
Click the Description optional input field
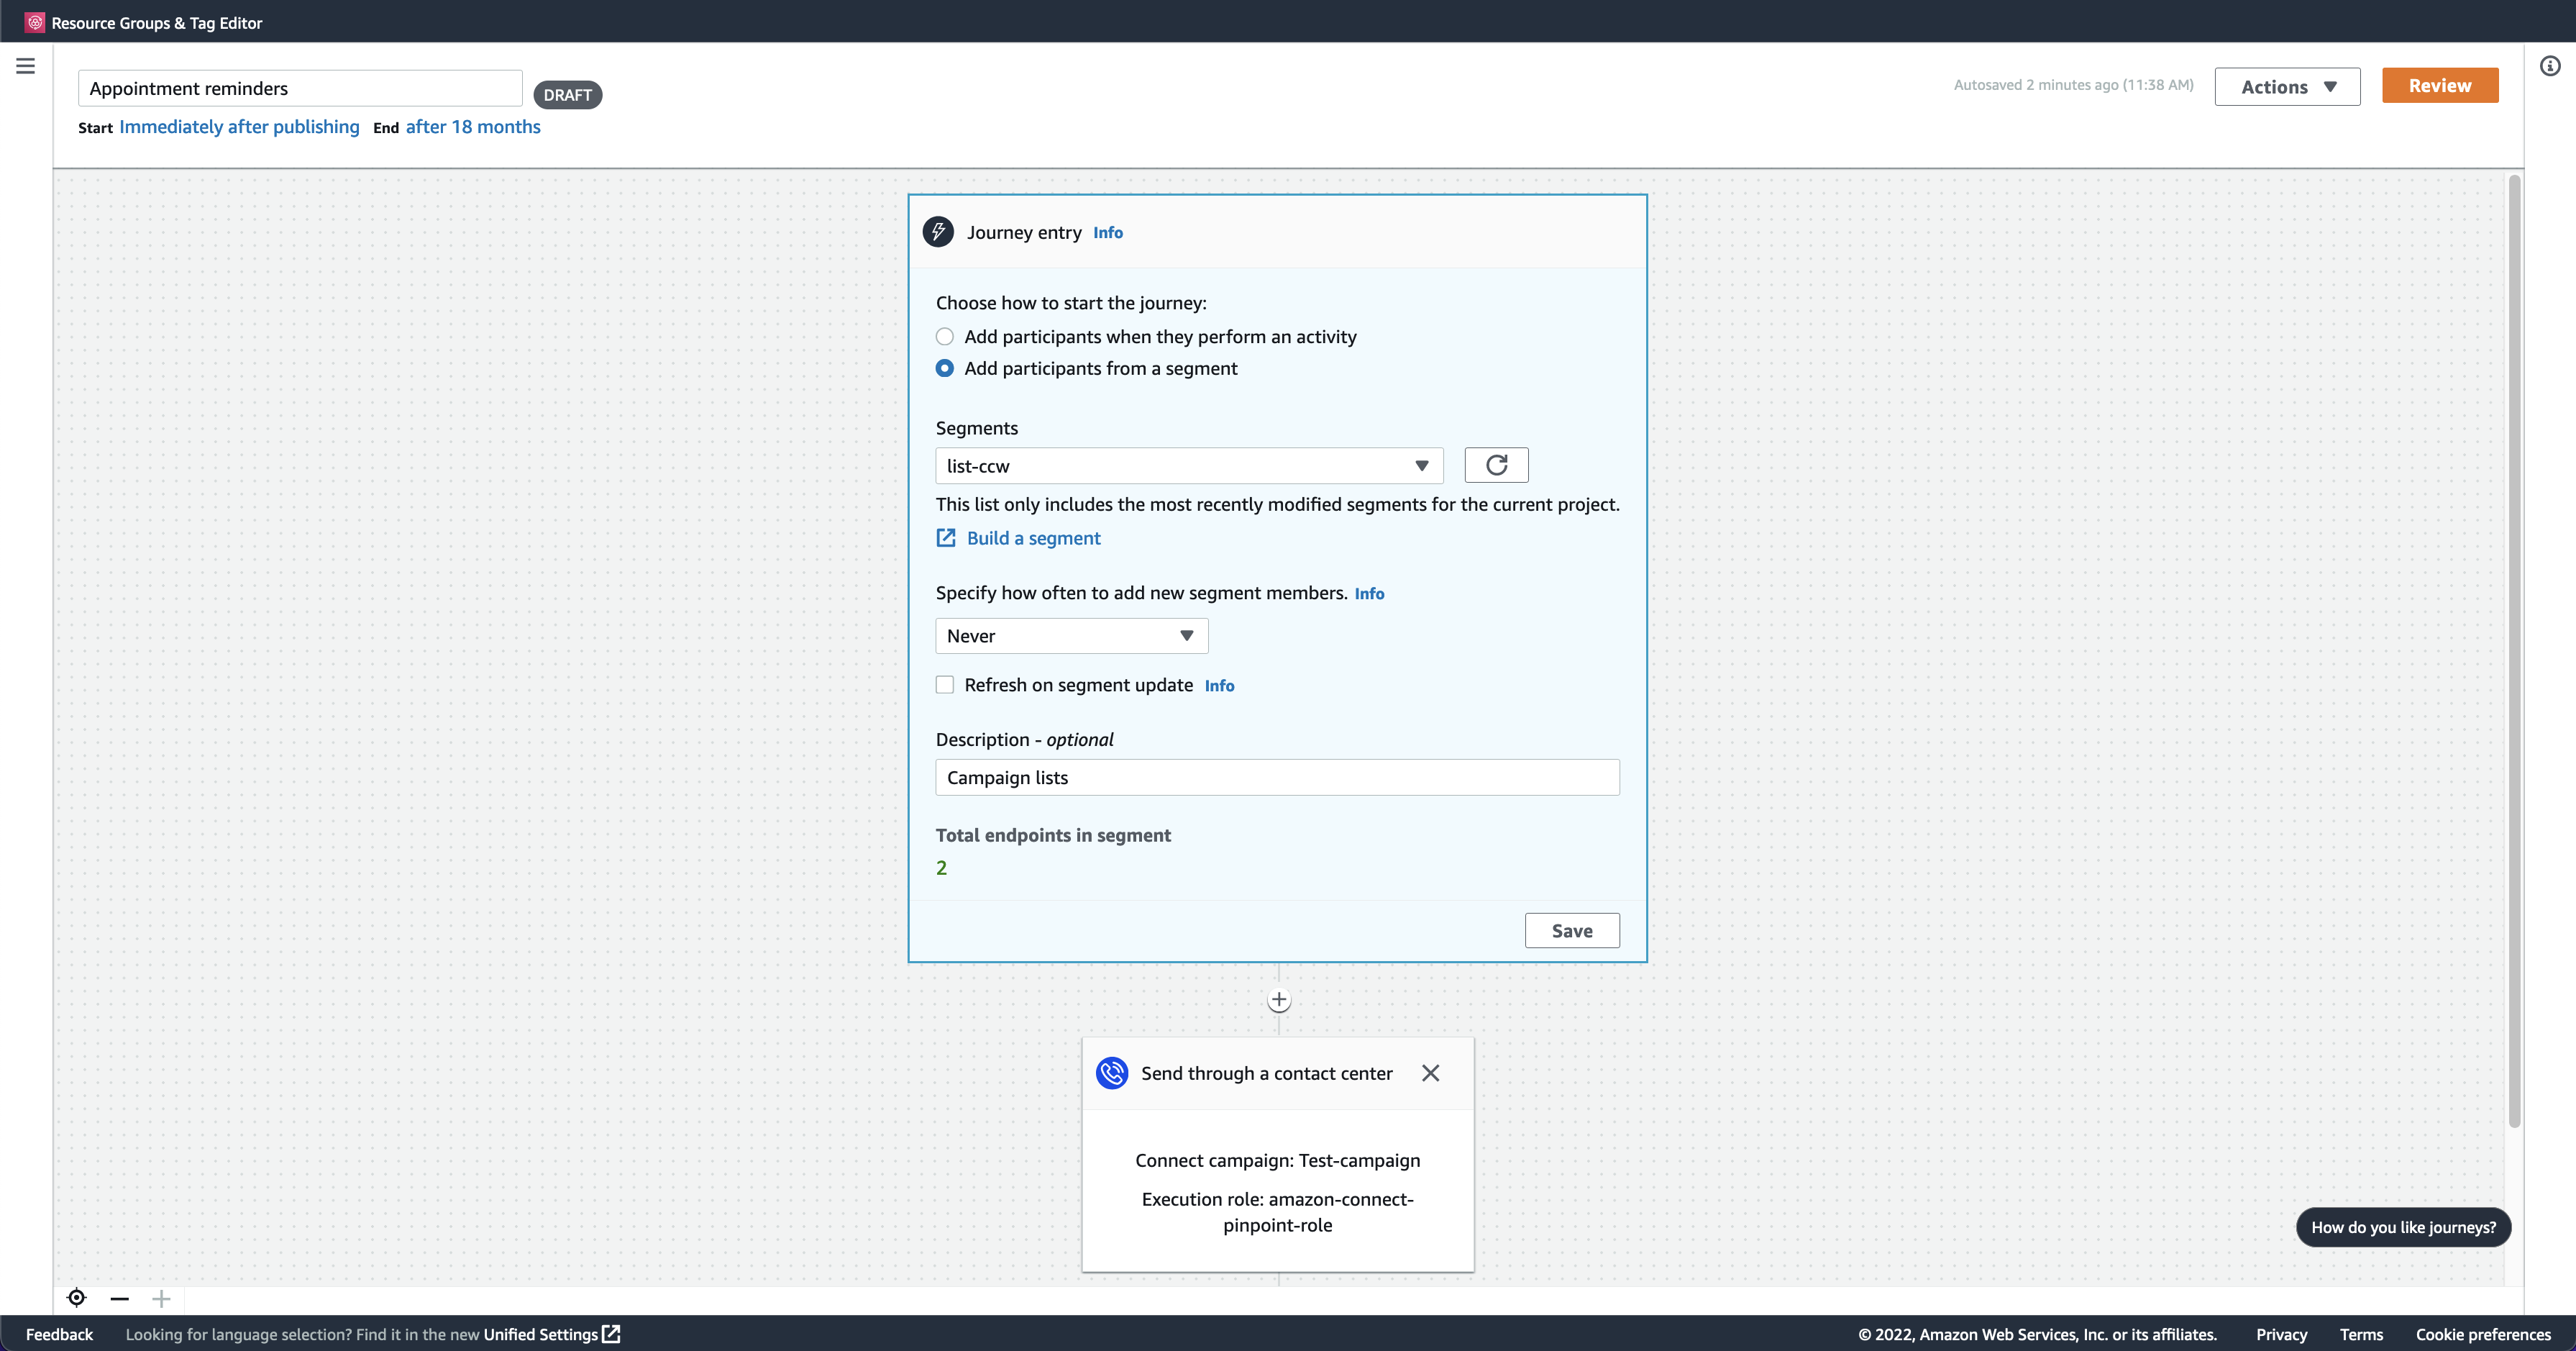coord(1278,777)
